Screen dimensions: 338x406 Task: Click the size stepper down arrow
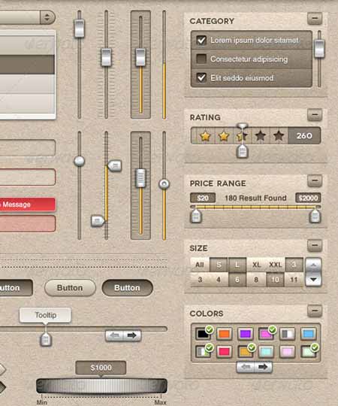pos(313,280)
